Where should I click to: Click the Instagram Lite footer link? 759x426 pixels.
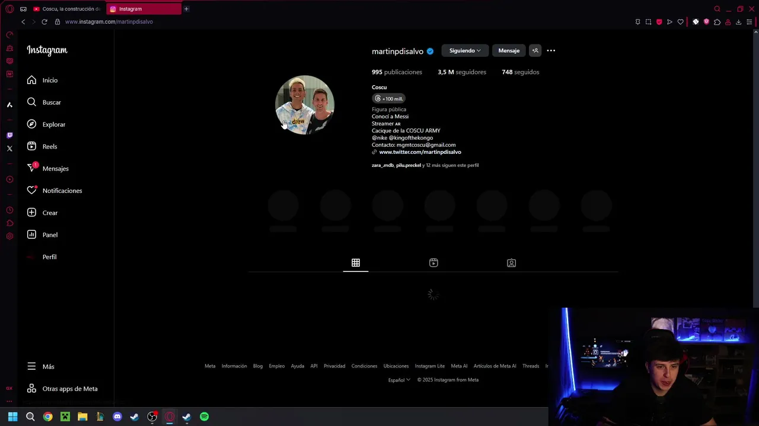430,366
